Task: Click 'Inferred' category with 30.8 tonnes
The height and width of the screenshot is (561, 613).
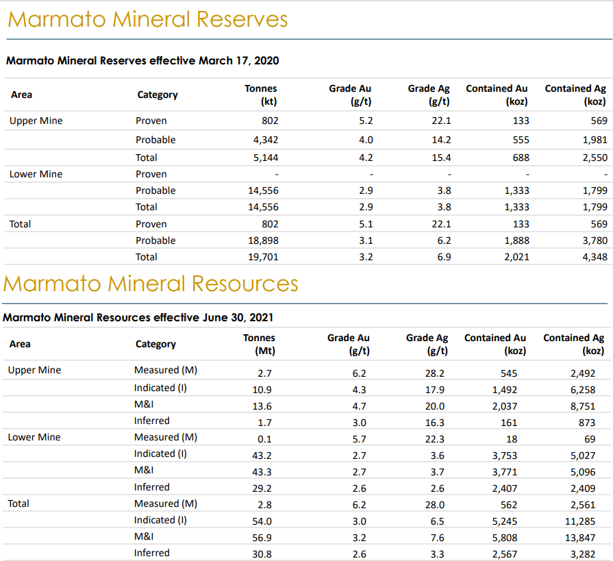Action: click(151, 553)
